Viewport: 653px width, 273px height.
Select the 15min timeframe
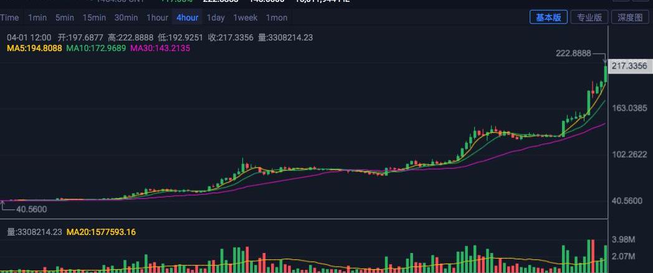point(94,17)
